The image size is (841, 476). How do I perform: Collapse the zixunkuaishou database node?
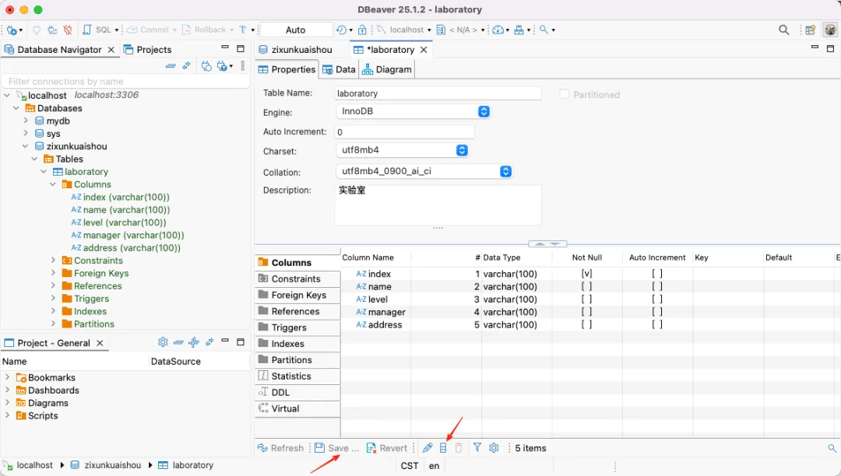25,146
